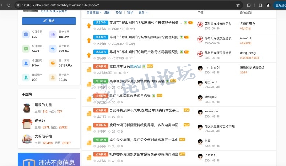Click the 文明随手拍 sub-board thumbnail
Screen dimensions: 286x166
(27, 139)
